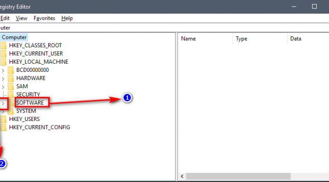Viewport: 329px width, 182px height.
Task: Expand the SAM key chevron
Action: 3,87
